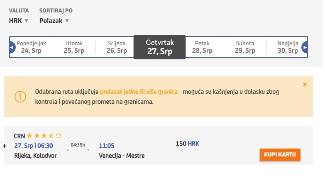
Task: Select Srijeda 26, Srp date tab
Action: tap(117, 47)
